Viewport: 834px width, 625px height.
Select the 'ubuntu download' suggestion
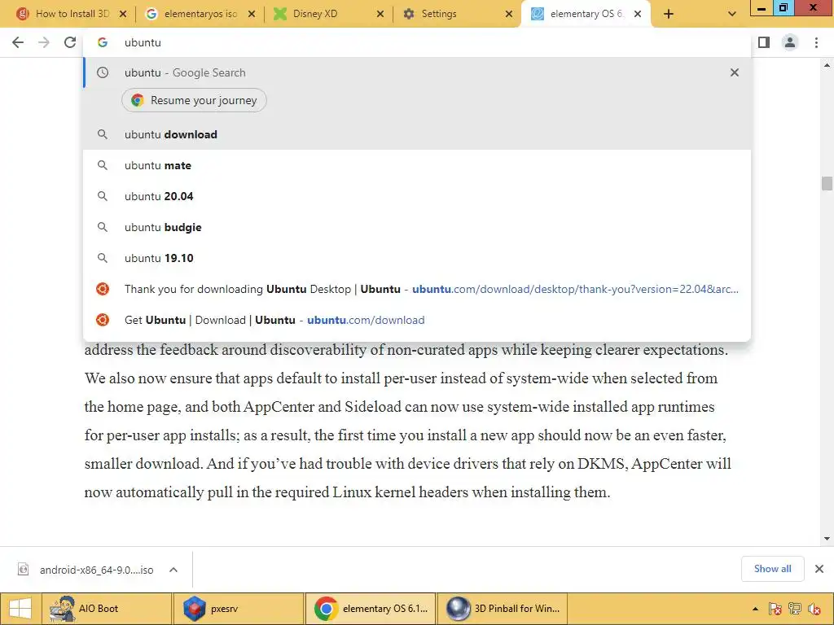click(417, 134)
